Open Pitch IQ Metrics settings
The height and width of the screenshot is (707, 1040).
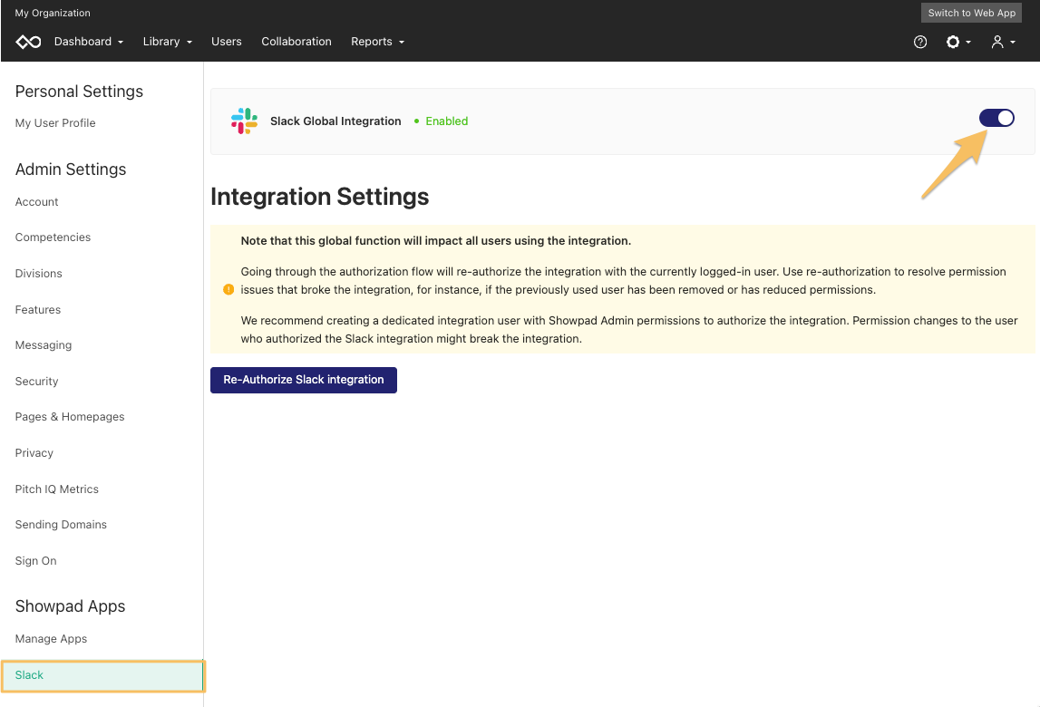point(56,489)
